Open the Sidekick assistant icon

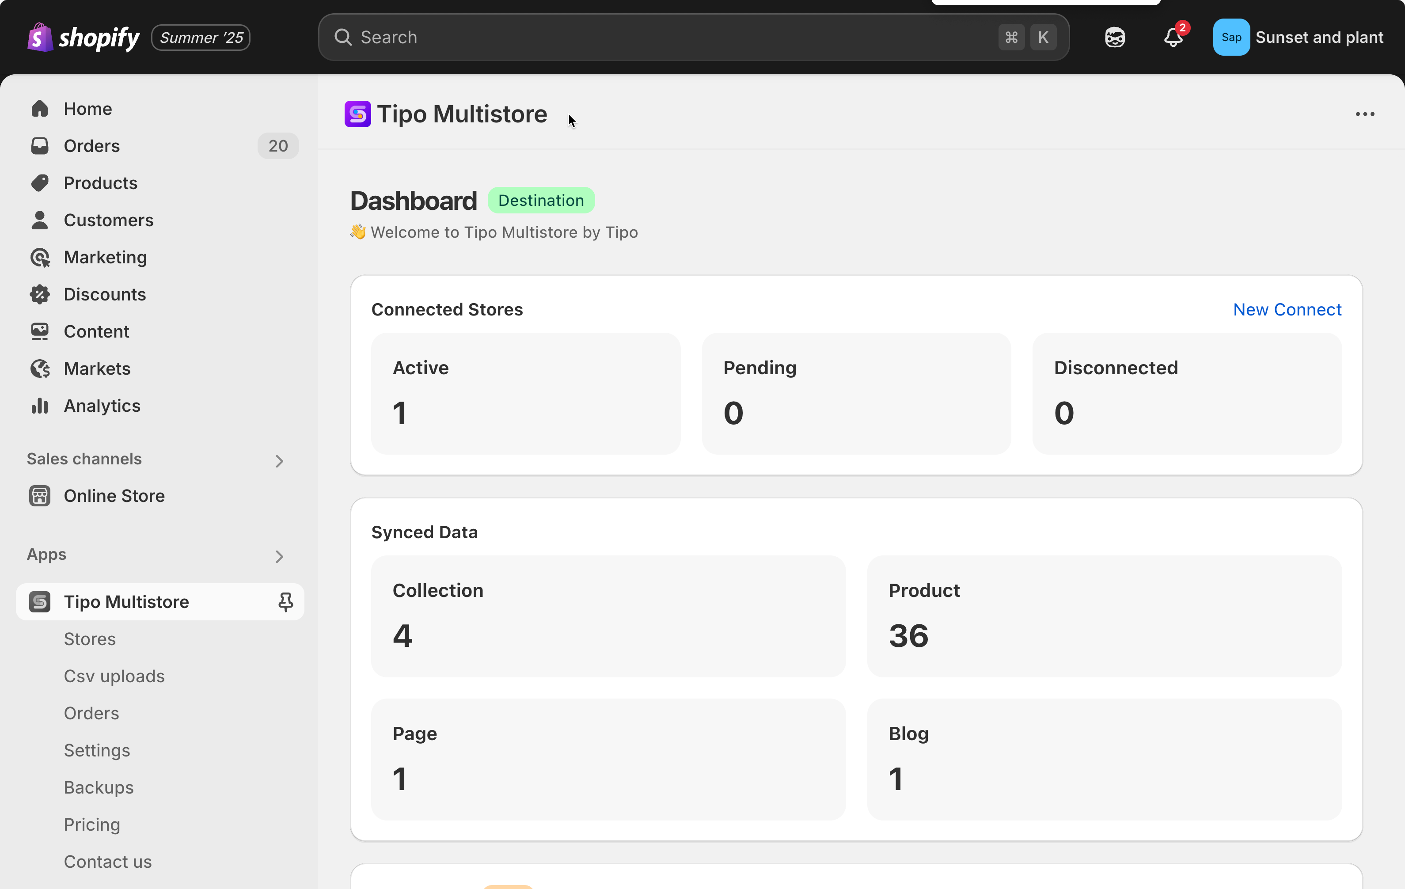point(1114,37)
